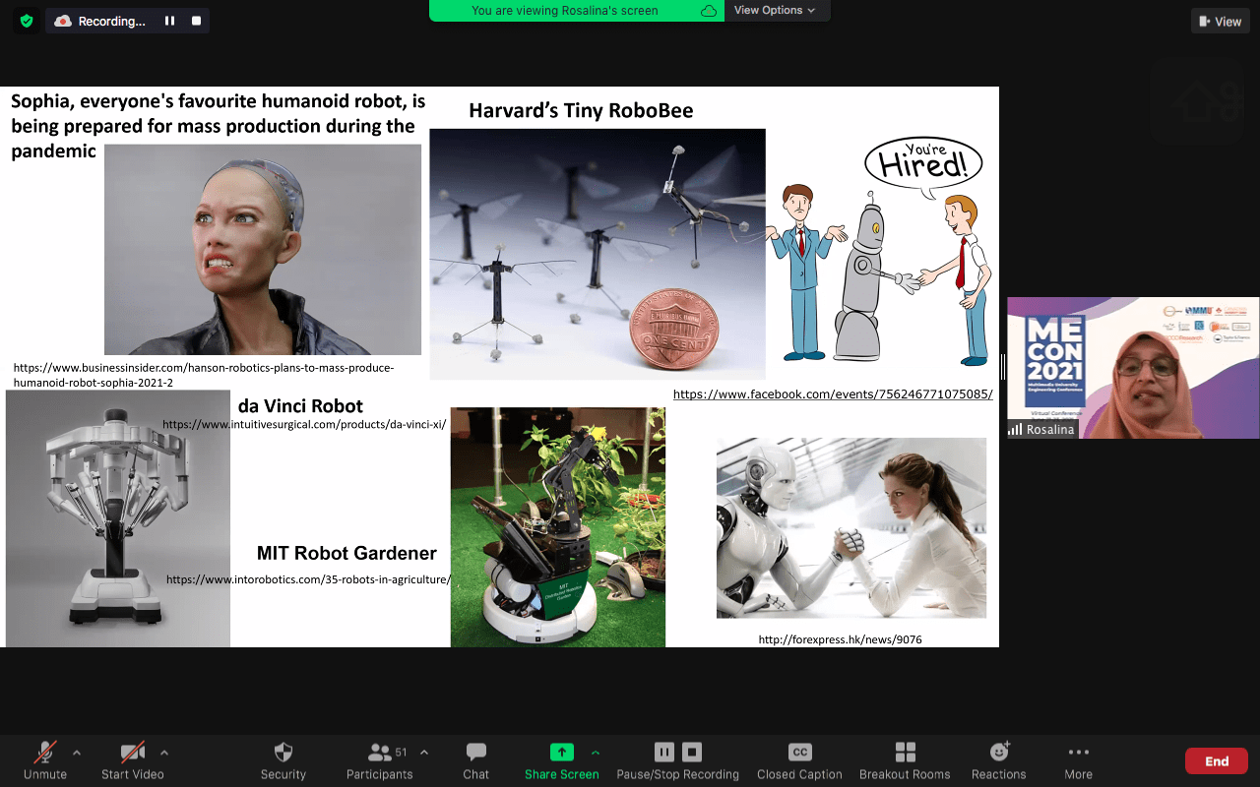Click the da Vinci robot image

pyautogui.click(x=118, y=518)
